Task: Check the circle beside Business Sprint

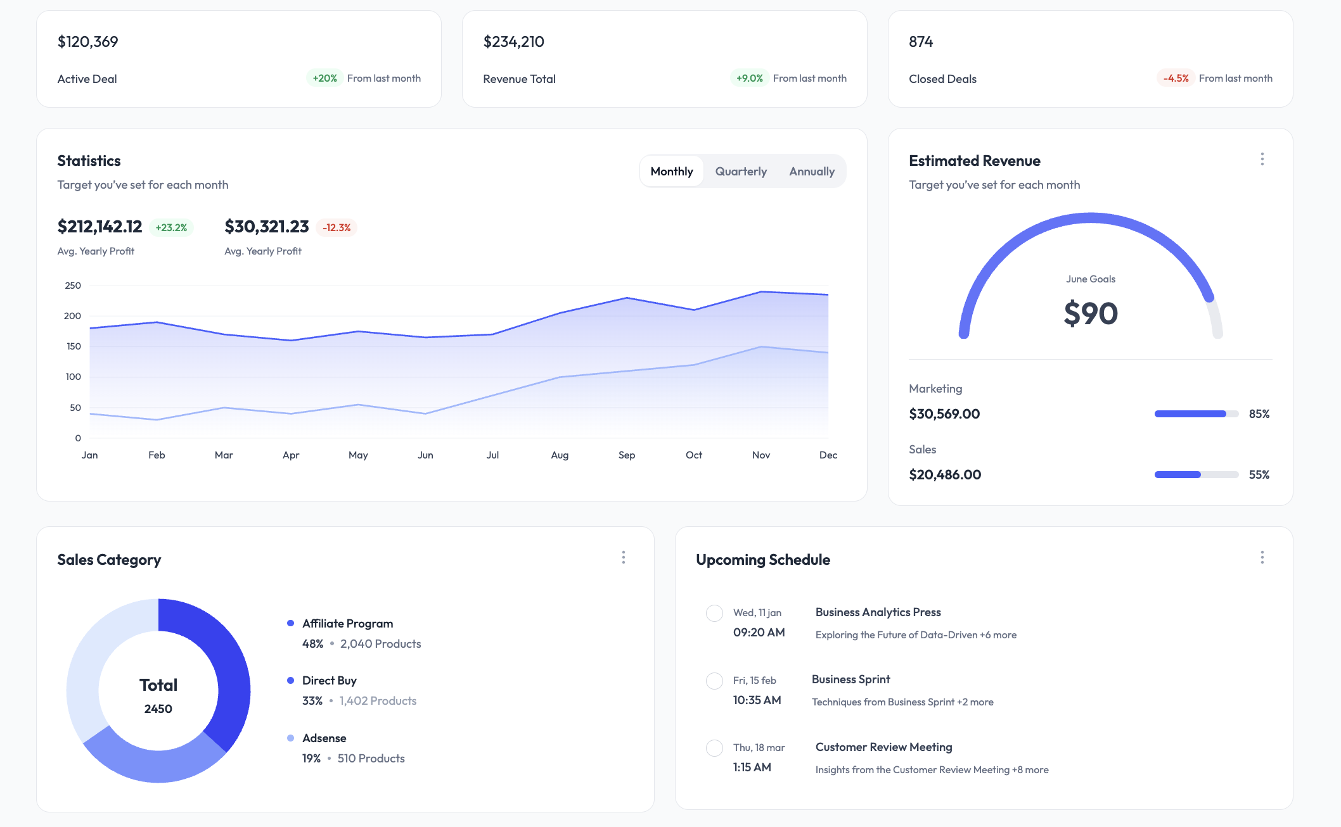Action: (x=714, y=680)
